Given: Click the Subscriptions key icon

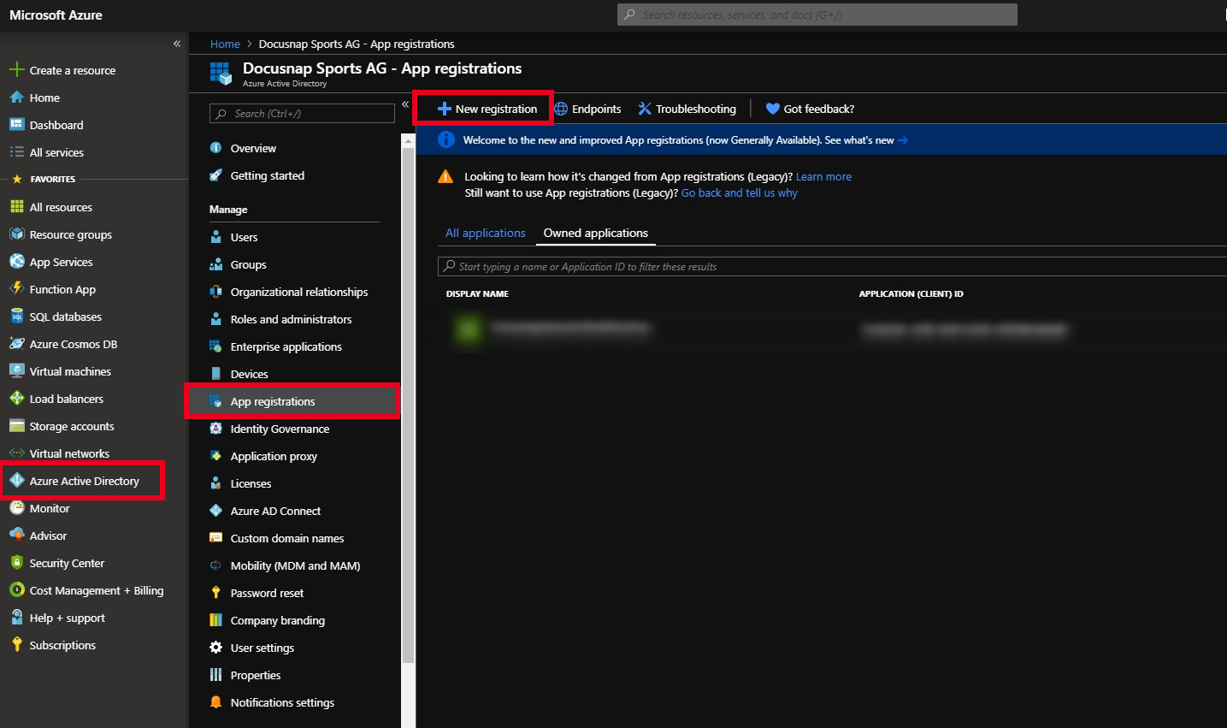Looking at the screenshot, I should [x=16, y=645].
